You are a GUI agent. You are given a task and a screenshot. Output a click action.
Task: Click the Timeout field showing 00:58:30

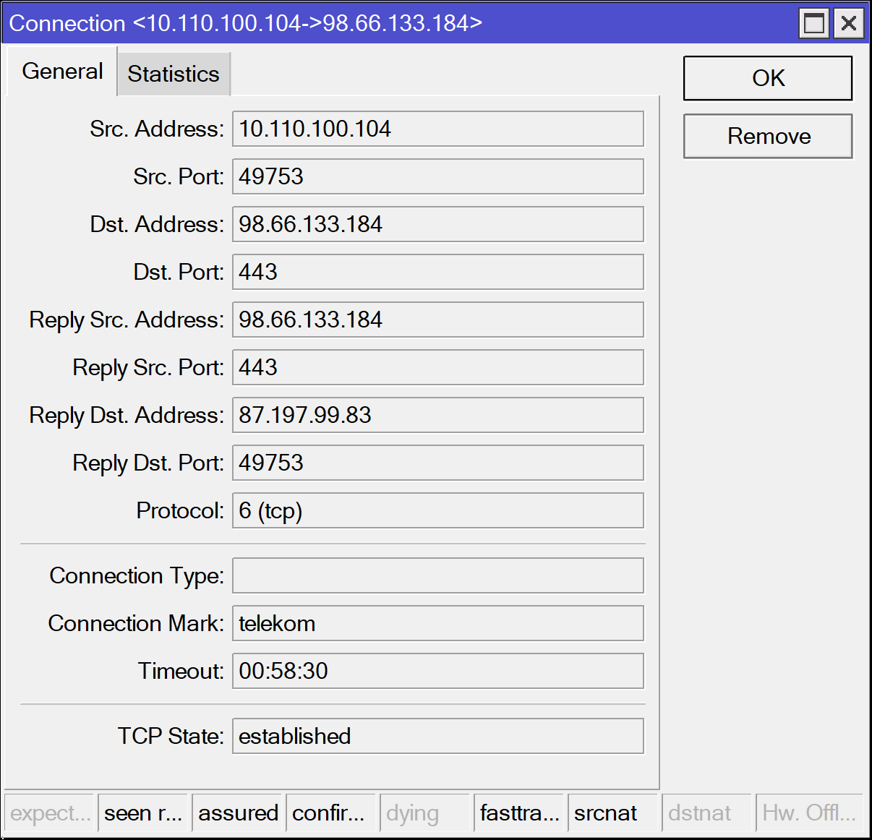[437, 671]
